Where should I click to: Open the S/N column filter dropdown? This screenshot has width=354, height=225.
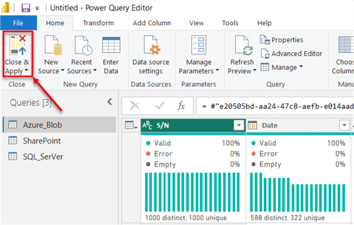pos(239,125)
